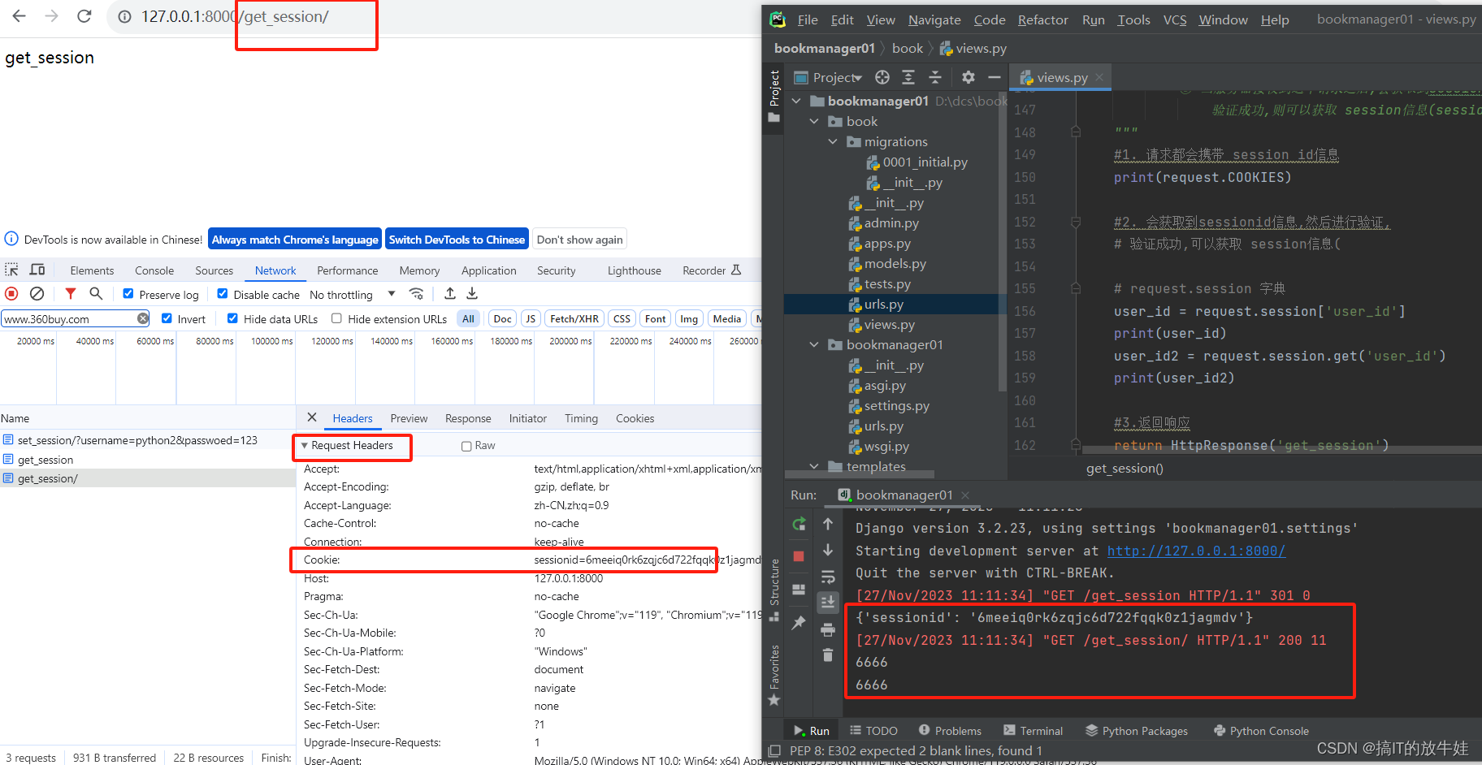Open the Python Console tool window
This screenshot has width=1482, height=765.
pos(1261,731)
